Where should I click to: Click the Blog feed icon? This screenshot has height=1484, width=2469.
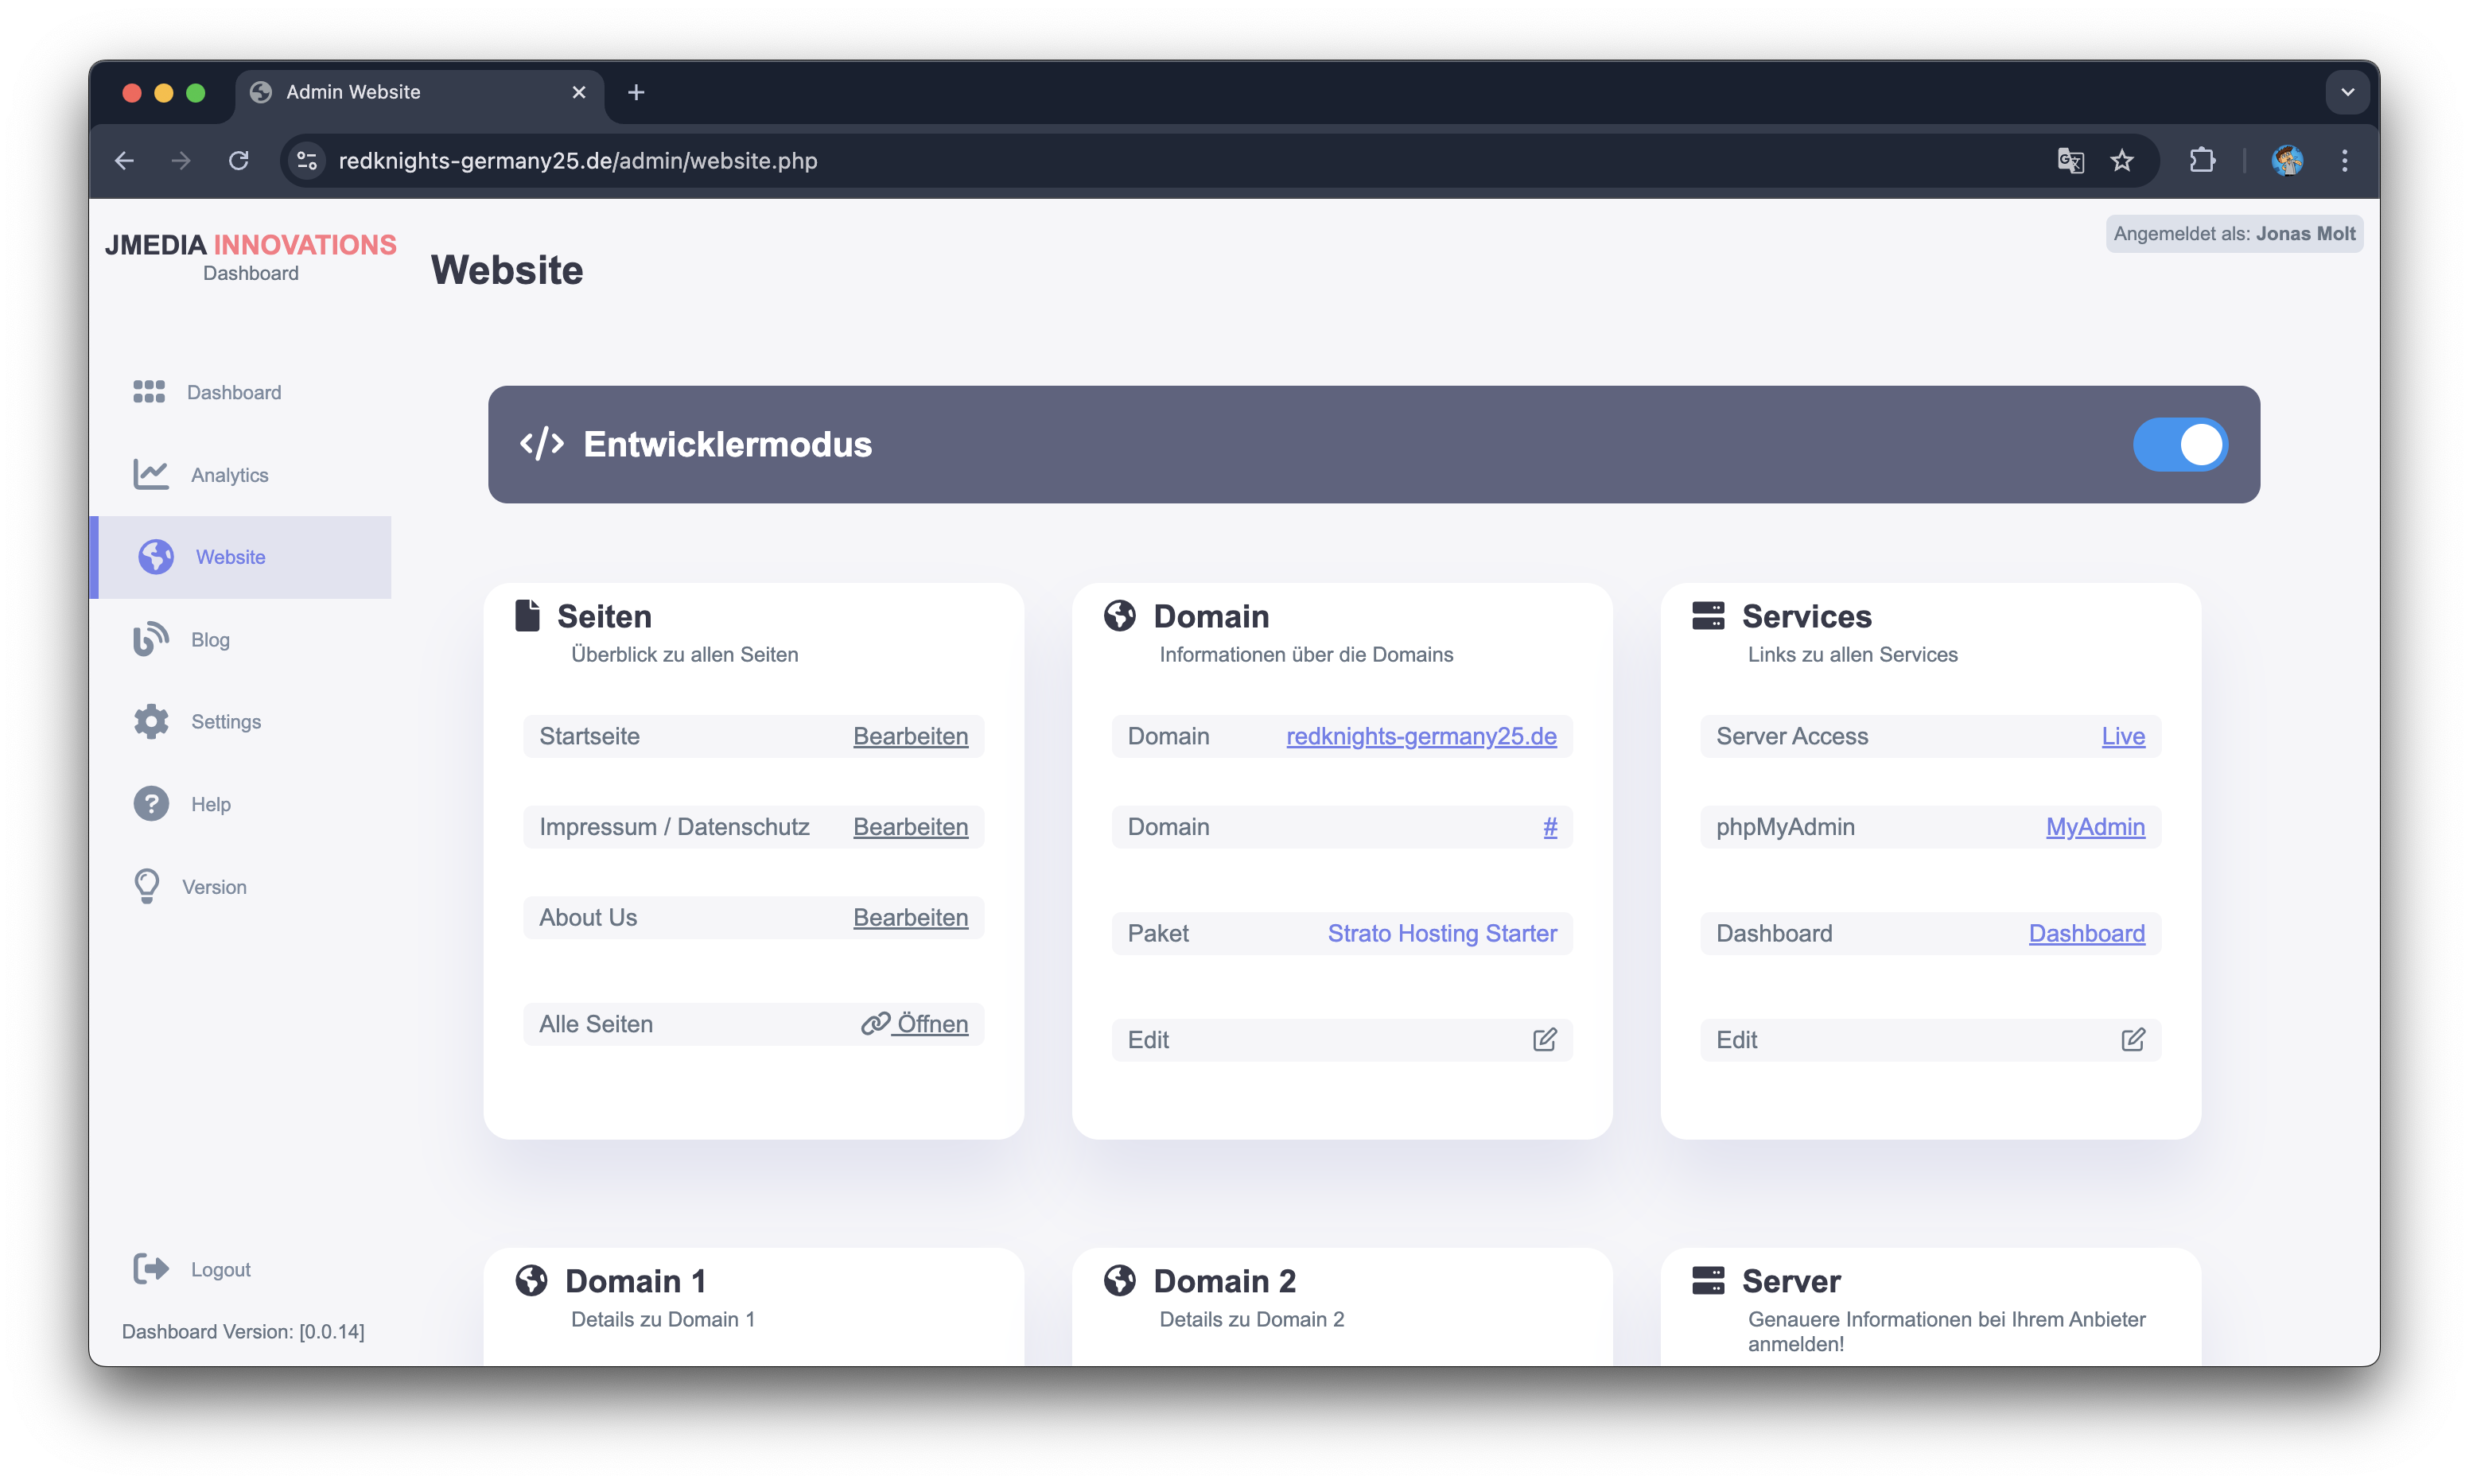click(151, 639)
